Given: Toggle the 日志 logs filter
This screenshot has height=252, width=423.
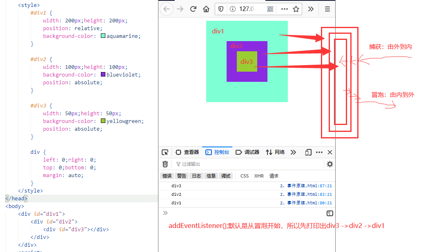Looking at the screenshot, I should pyautogui.click(x=196, y=176).
